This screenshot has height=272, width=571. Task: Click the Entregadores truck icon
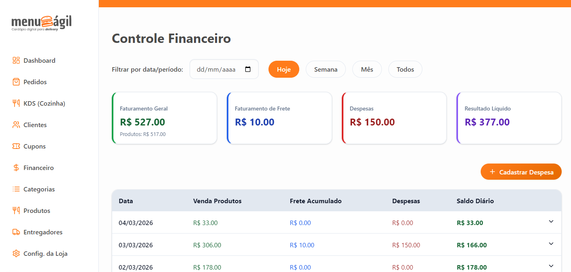[x=16, y=232]
